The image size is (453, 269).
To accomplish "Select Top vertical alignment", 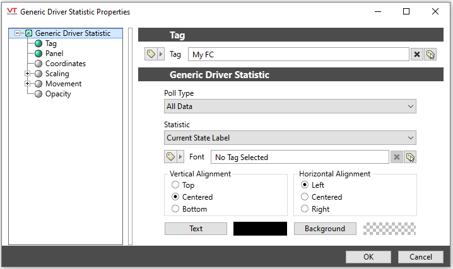I will (x=175, y=185).
